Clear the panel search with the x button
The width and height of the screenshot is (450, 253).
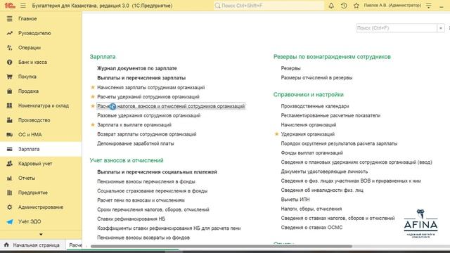point(441,28)
